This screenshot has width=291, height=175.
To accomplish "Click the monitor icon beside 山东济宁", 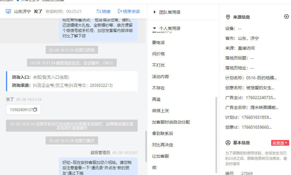I will tap(8, 11).
